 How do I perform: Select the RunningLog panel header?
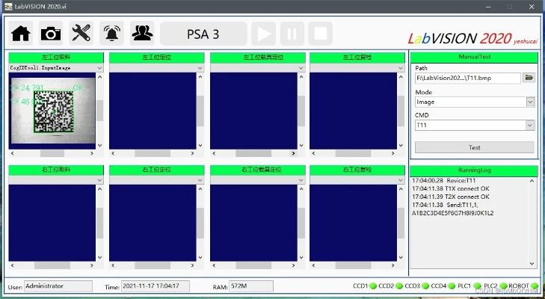pos(474,171)
